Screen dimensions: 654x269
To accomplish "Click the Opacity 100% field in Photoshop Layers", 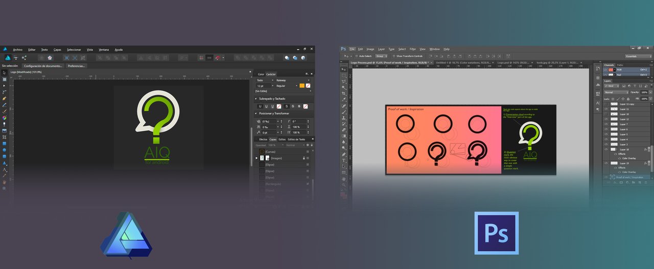I will click(x=644, y=92).
